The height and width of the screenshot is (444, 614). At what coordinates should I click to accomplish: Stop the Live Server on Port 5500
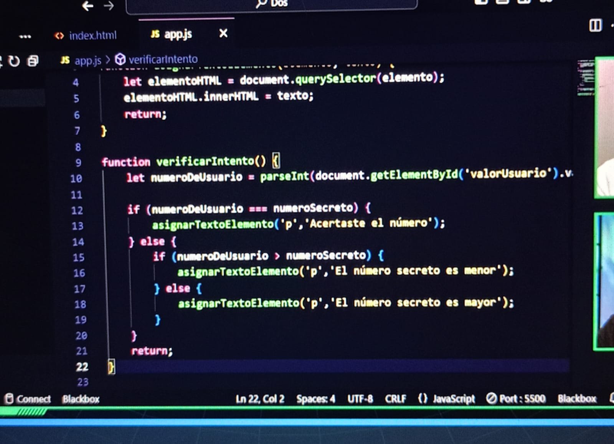516,399
